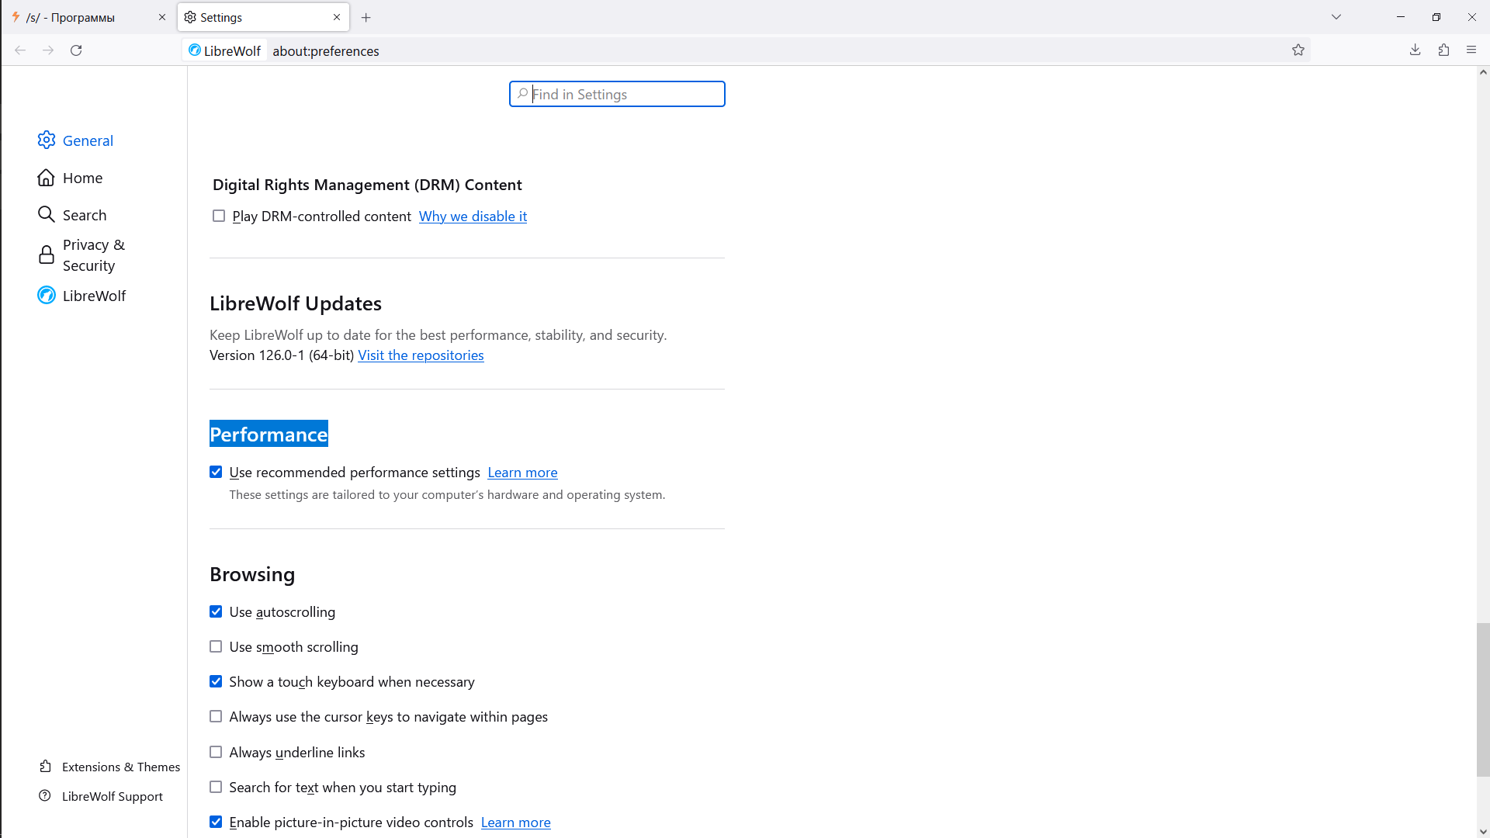Open the hamburger application menu
The height and width of the screenshot is (838, 1490).
[1471, 50]
